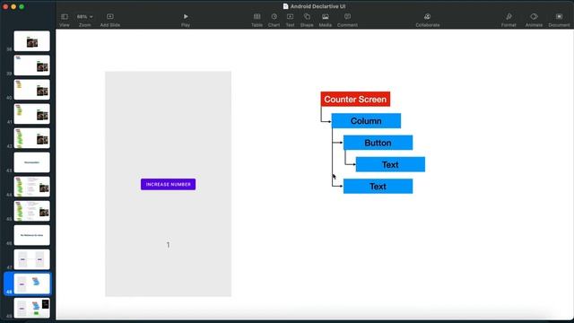Select the blue Column box
Viewport: 574px width, 323px height.
(x=366, y=121)
